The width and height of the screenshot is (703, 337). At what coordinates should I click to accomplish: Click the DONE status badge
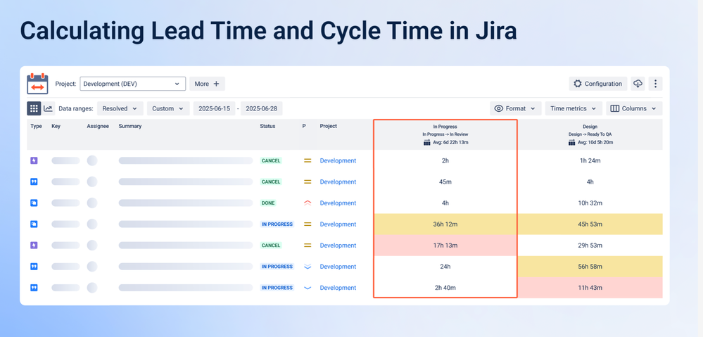(x=268, y=203)
